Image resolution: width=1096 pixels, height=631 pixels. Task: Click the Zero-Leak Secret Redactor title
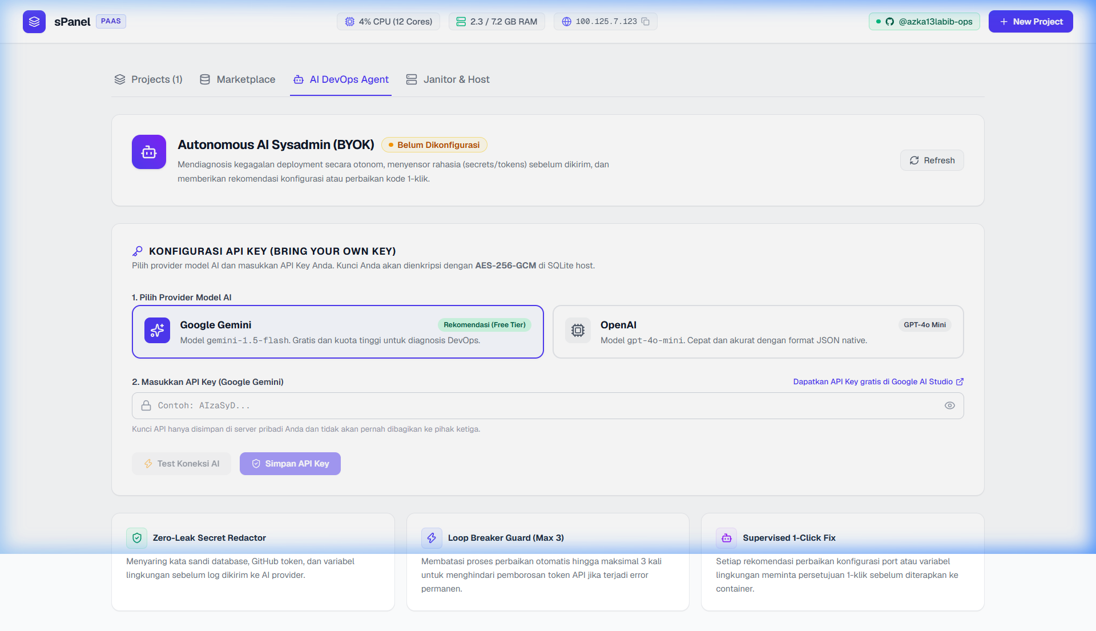click(209, 538)
